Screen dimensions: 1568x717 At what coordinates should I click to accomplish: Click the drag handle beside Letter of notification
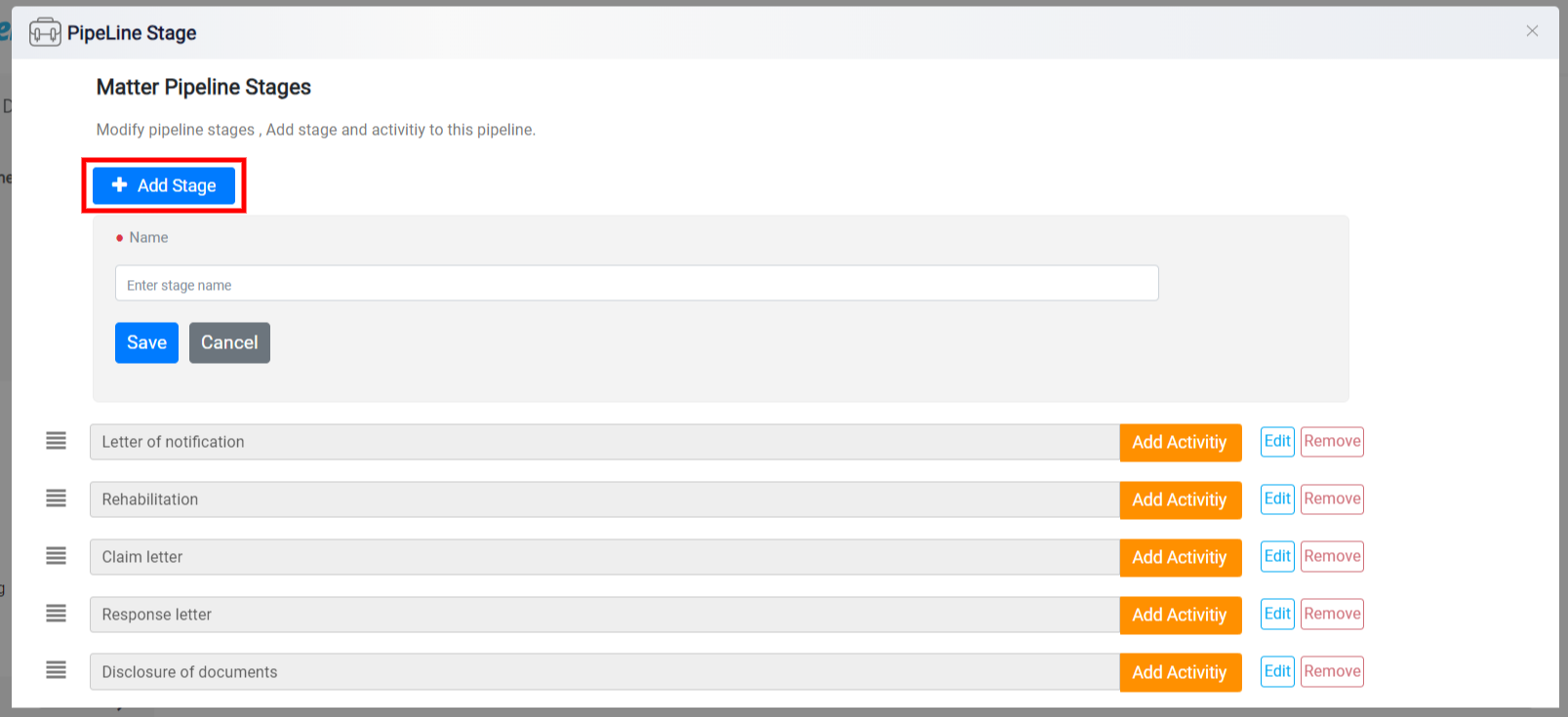[x=57, y=441]
